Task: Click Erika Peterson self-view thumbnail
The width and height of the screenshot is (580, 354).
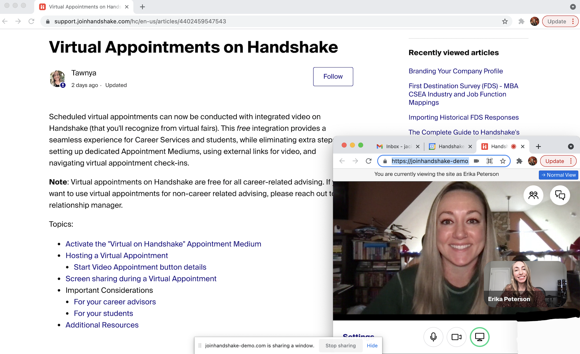Action: (525, 284)
